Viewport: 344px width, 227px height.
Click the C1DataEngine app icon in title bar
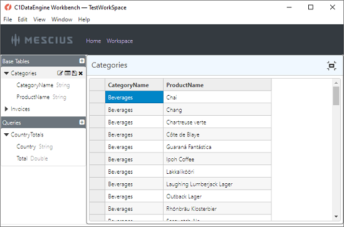8,8
